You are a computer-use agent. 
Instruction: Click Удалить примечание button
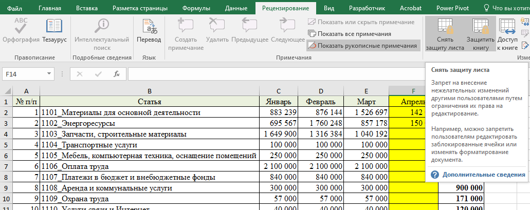(x=217, y=31)
